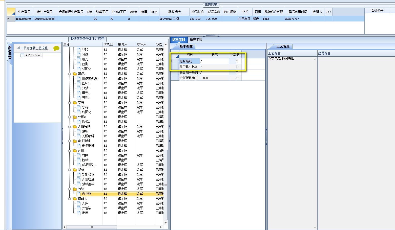Collapse the 电子测试 folder node
This screenshot has height=230, width=395.
point(70,141)
